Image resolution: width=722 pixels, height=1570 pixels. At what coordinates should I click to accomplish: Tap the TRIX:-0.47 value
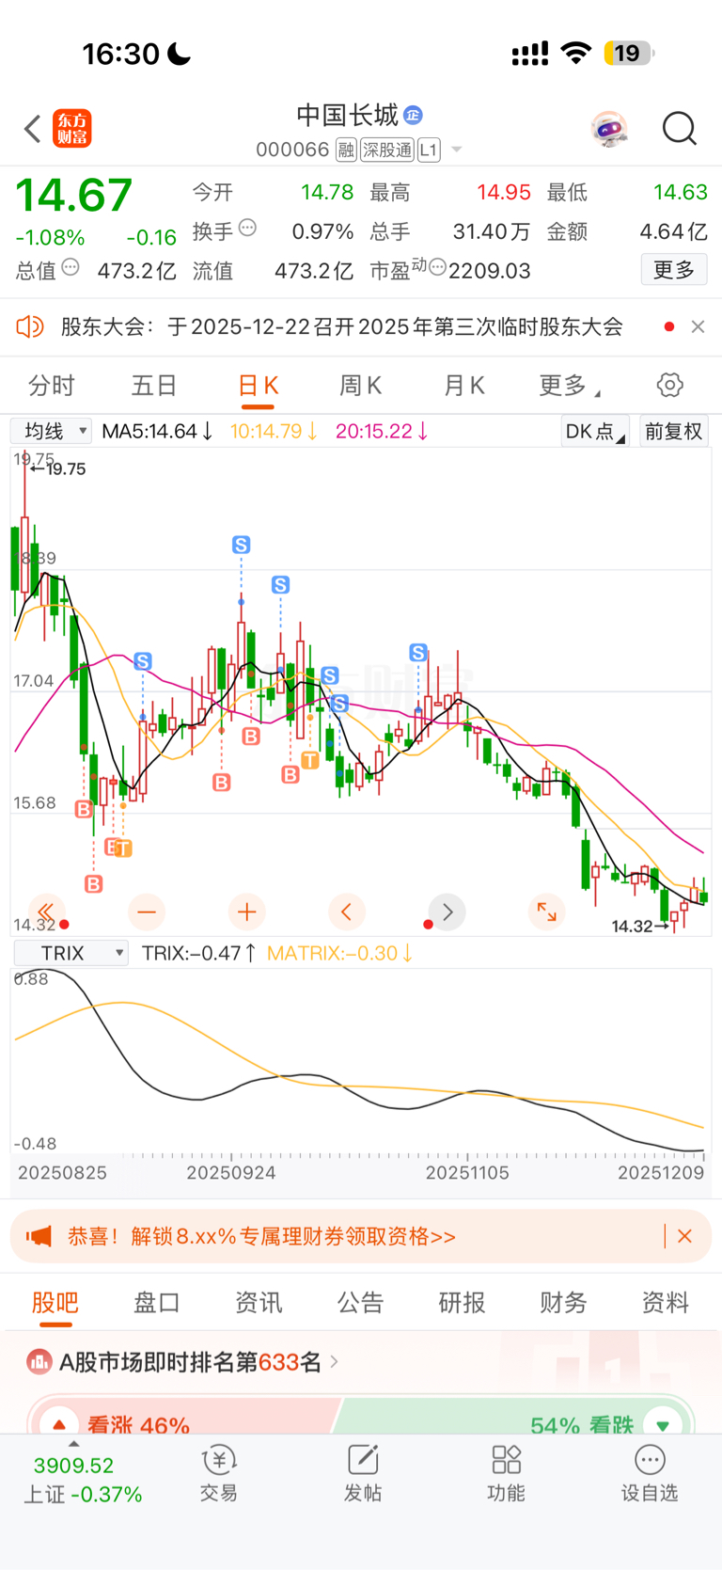pyautogui.click(x=198, y=953)
